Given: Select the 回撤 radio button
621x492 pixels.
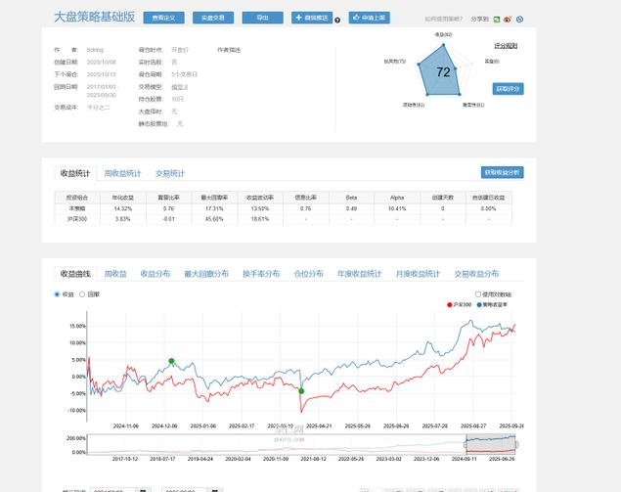Looking at the screenshot, I should (83, 293).
